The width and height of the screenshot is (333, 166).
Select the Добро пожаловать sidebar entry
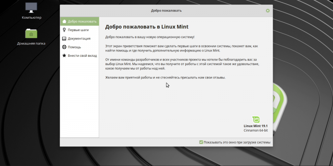[82, 21]
